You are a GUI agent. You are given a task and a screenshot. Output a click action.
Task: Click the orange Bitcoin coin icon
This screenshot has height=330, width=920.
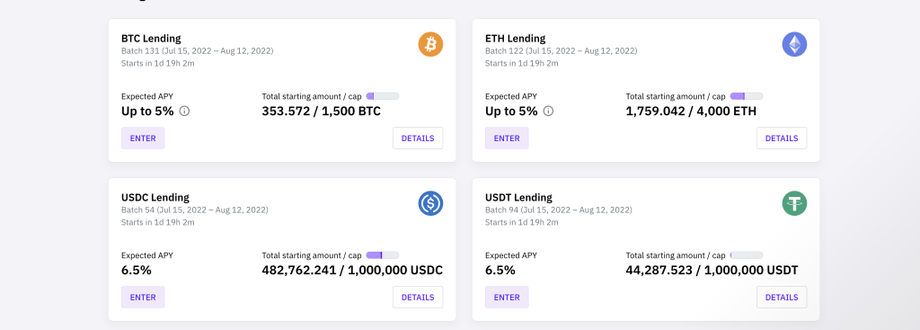(430, 45)
